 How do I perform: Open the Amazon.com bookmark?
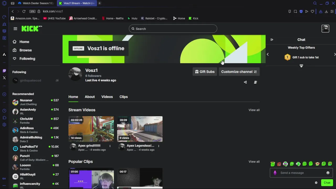click(25, 18)
